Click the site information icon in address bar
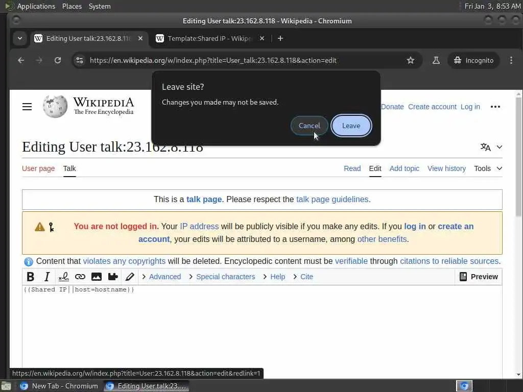This screenshot has height=392, width=523. (80, 60)
